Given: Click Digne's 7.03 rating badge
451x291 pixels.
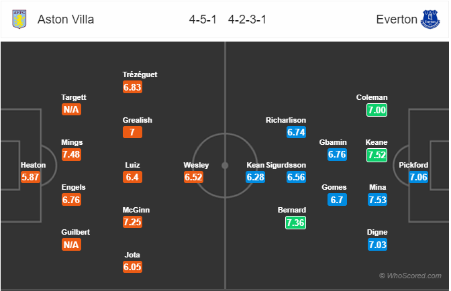Looking at the screenshot, I should coord(377,245).
